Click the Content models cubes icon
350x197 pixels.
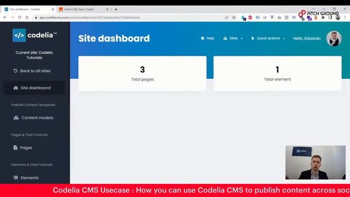[16, 118]
